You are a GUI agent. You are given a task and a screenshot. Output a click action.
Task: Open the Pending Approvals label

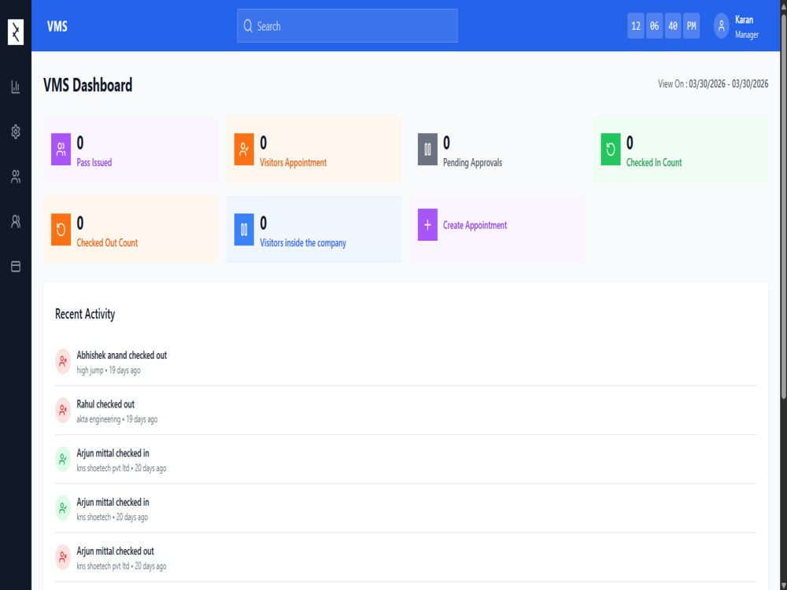tap(472, 163)
